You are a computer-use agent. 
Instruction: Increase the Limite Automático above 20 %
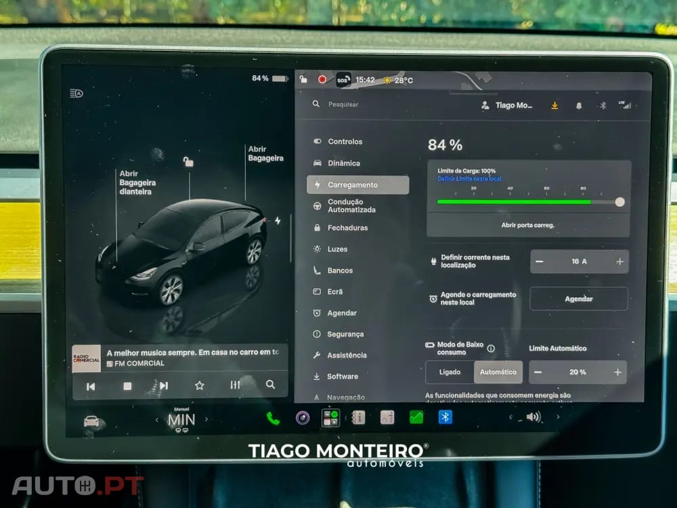click(x=618, y=373)
